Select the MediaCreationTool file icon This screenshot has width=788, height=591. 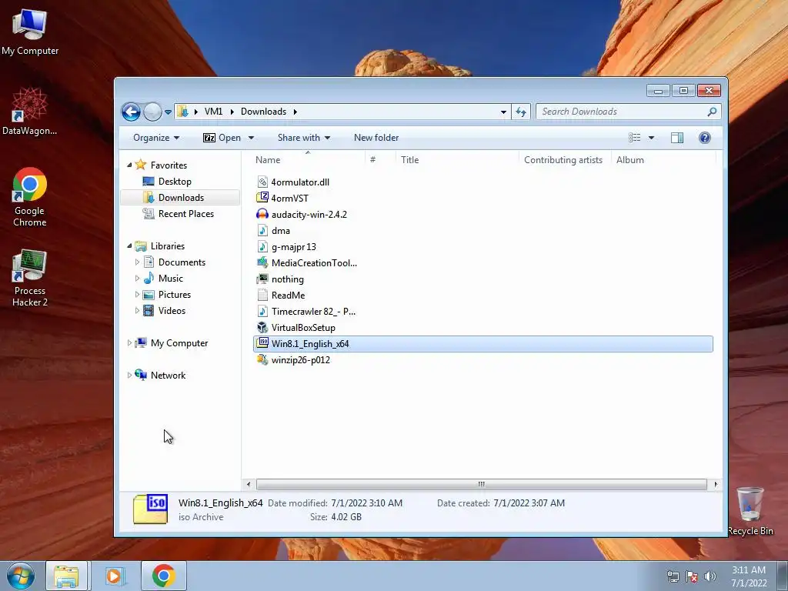[262, 262]
